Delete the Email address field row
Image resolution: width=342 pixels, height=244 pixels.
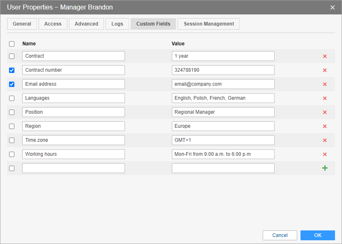pyautogui.click(x=325, y=84)
